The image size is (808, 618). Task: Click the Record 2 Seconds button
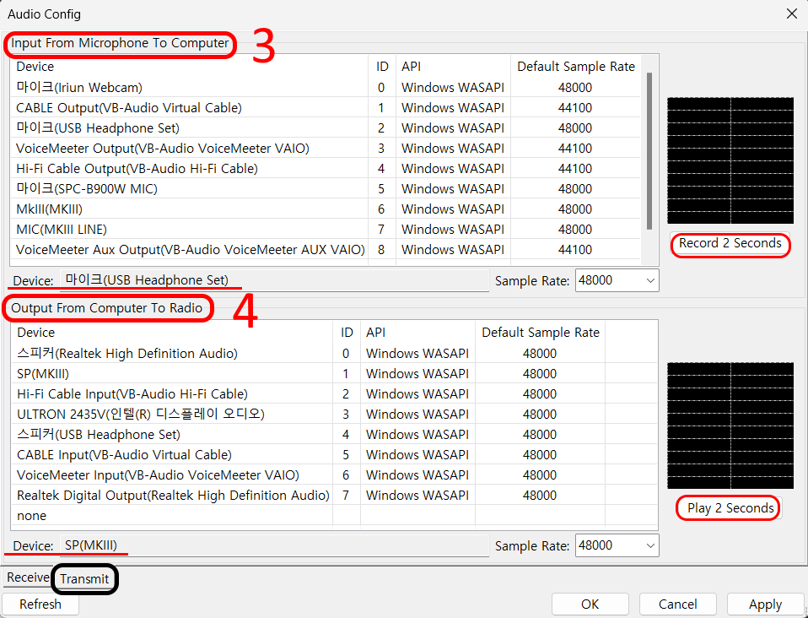[730, 244]
